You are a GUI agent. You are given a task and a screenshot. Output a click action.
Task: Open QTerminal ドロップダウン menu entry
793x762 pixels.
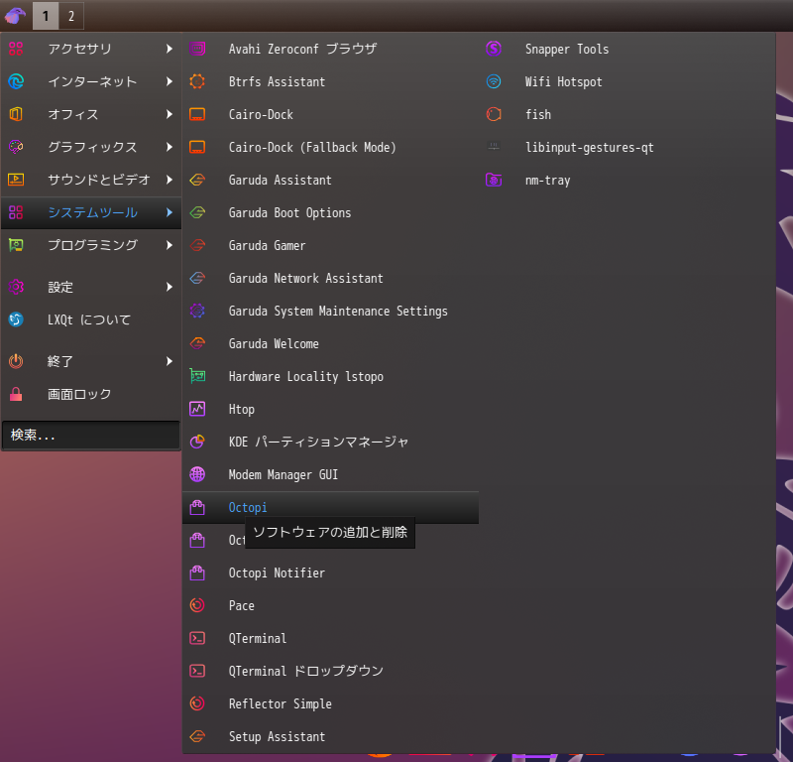click(331, 671)
